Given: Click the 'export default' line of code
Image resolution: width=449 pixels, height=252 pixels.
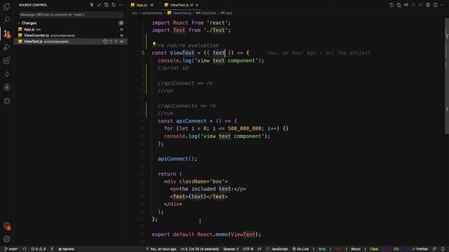Looking at the screenshot, I should 206,234.
